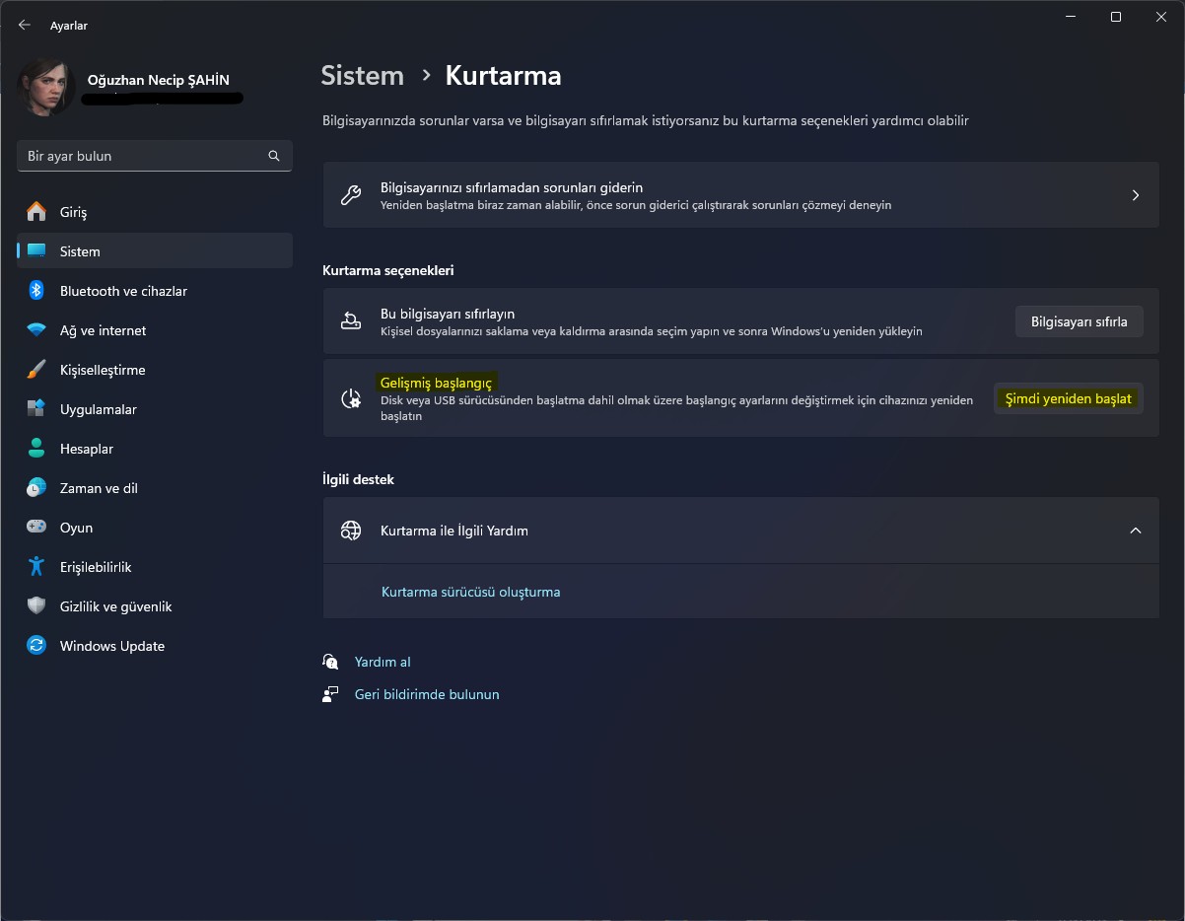Open Bluetooth ve cihazlar icon
Image resolution: width=1185 pixels, height=921 pixels.
(x=36, y=291)
